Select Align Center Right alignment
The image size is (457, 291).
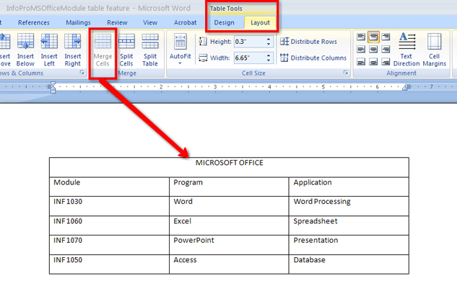[386, 50]
